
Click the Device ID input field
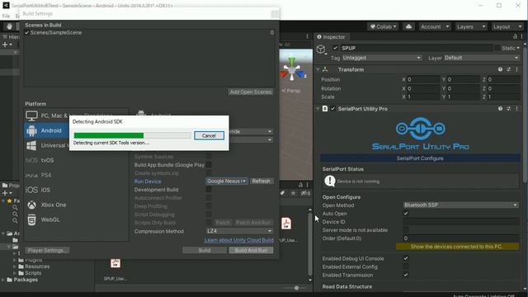pos(460,222)
